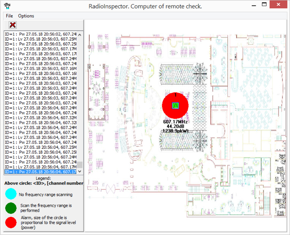This screenshot has height=235, width=290.
Task: Click the sensor ID number above the alarm circle
Action: 175,95
